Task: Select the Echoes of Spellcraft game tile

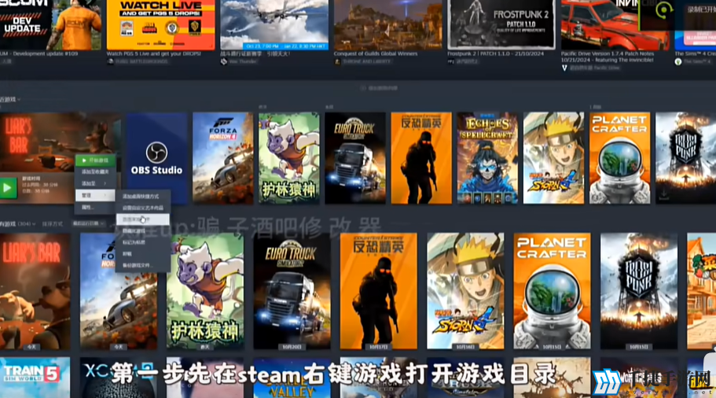Action: click(x=487, y=158)
